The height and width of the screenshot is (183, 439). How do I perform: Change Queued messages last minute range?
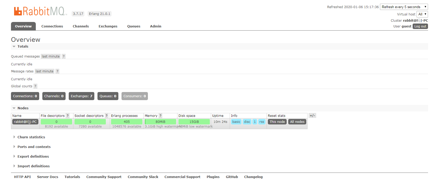[x=51, y=56]
